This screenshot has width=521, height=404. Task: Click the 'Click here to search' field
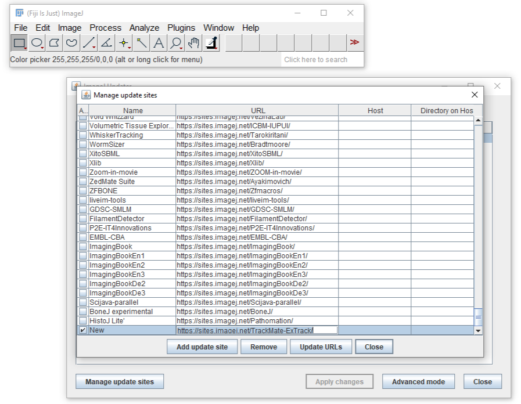322,60
